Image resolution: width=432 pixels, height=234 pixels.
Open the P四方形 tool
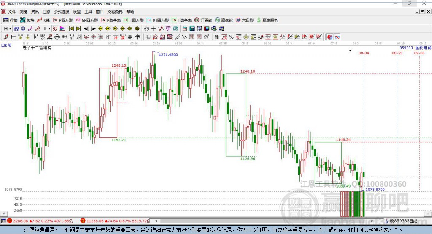pos(63,20)
